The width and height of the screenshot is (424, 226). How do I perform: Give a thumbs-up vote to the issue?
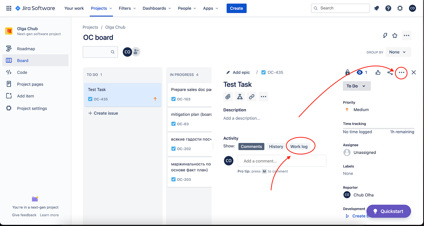378,72
